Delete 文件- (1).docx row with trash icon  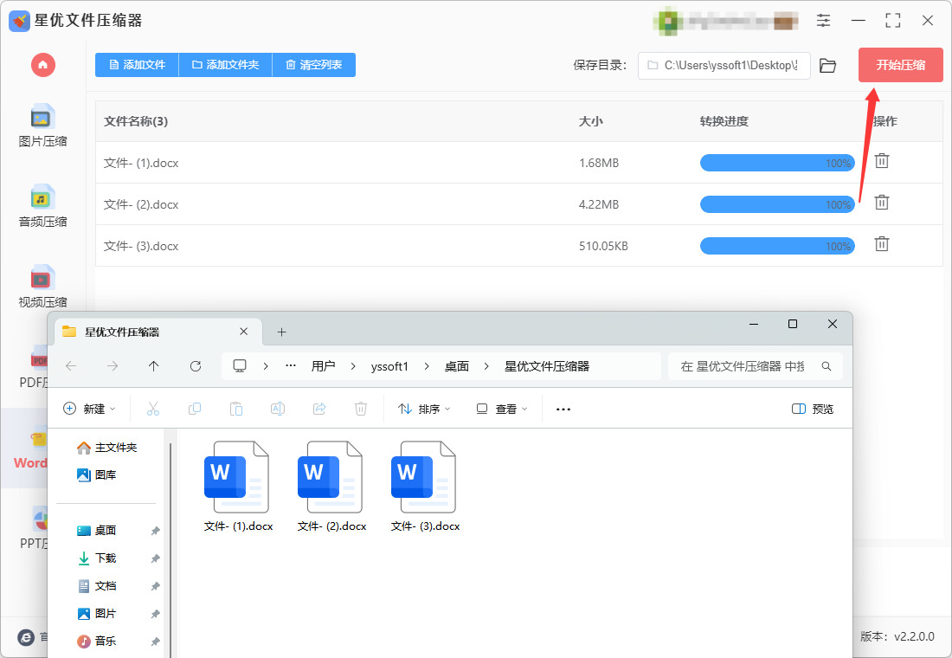882,161
